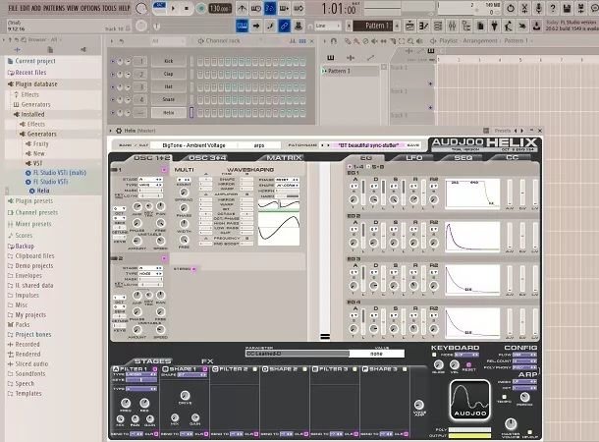Toggle the metronome icon in the toolbar
Image resolution: width=599 pixels, height=442 pixels.
click(242, 8)
